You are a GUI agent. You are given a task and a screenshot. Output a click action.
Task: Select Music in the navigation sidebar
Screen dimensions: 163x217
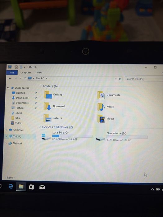pyautogui.click(x=19, y=113)
